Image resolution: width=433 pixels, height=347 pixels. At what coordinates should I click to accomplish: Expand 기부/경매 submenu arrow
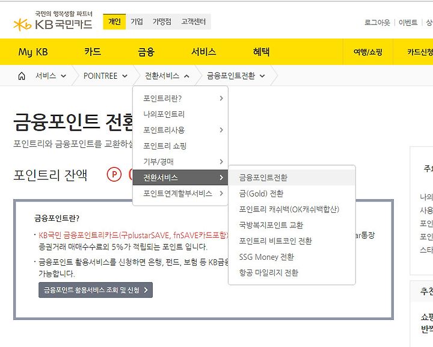(221, 162)
